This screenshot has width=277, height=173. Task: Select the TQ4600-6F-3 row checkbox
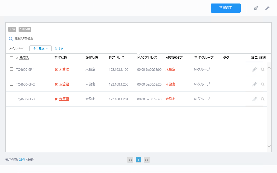pos(12,99)
